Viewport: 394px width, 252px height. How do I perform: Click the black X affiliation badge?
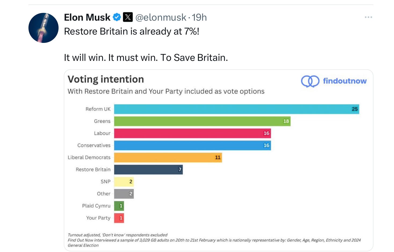click(x=128, y=17)
